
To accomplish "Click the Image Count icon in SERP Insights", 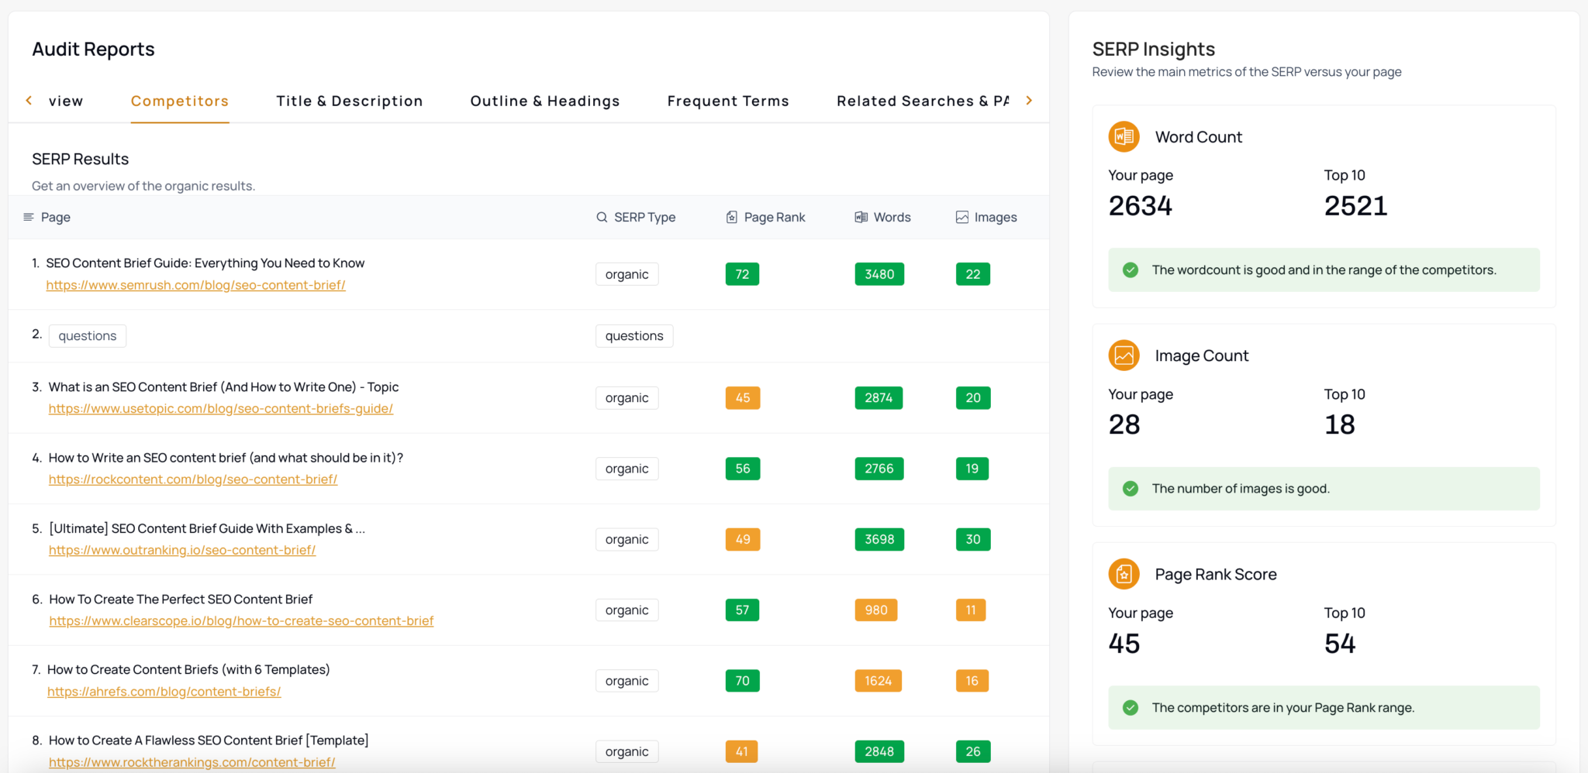I will tap(1124, 355).
